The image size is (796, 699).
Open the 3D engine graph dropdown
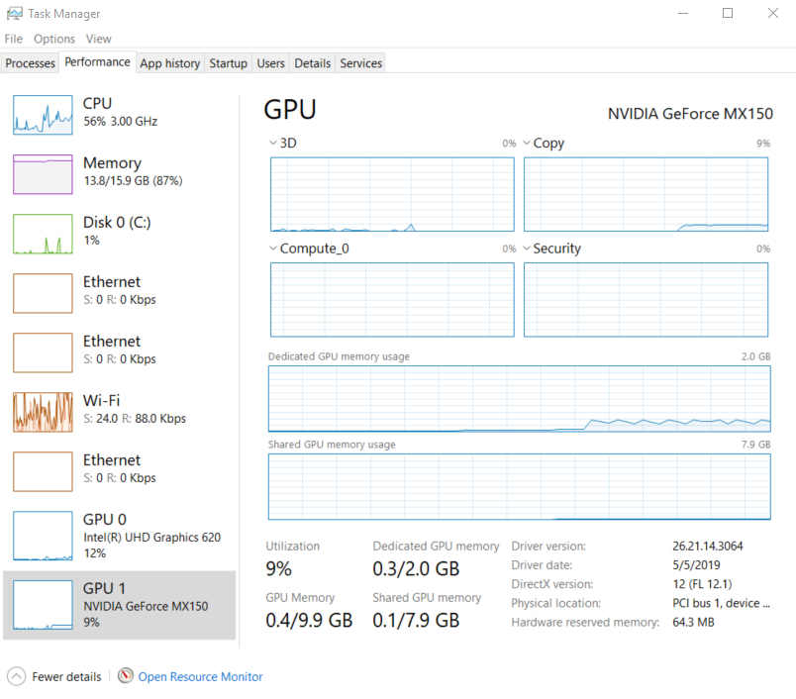pyautogui.click(x=274, y=144)
